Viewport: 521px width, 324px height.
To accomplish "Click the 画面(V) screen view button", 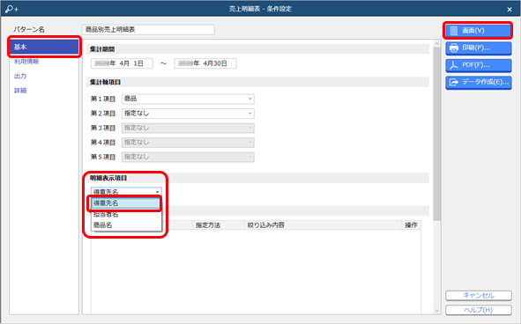I will click(x=478, y=31).
